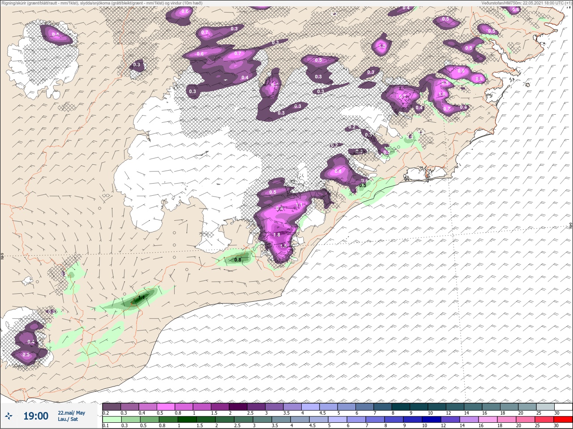Pick the darkest purple swatch at 2, upper legend
Screen dimensions: 573x429
pyautogui.click(x=239, y=407)
